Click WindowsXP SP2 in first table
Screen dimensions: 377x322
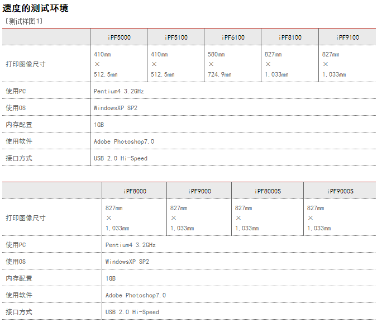coord(116,108)
